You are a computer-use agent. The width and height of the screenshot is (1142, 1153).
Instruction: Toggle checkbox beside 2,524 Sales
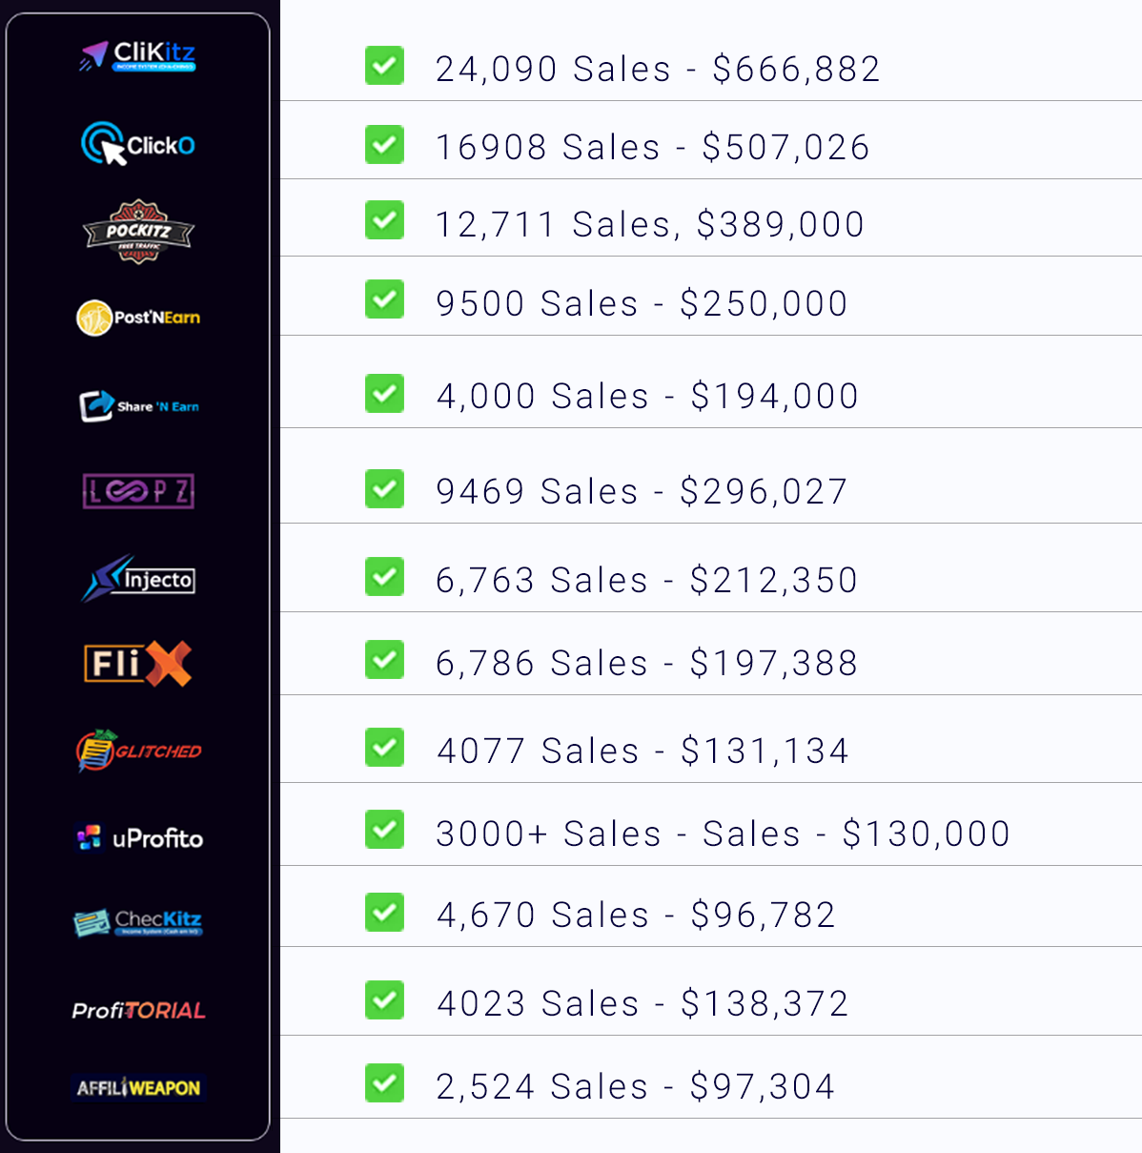[x=384, y=1082]
